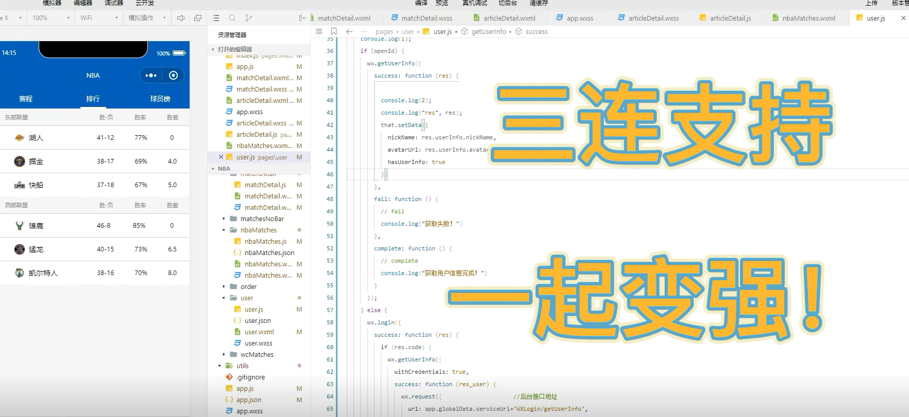
Task: Close user.js in open editors list
Action: coord(221,157)
